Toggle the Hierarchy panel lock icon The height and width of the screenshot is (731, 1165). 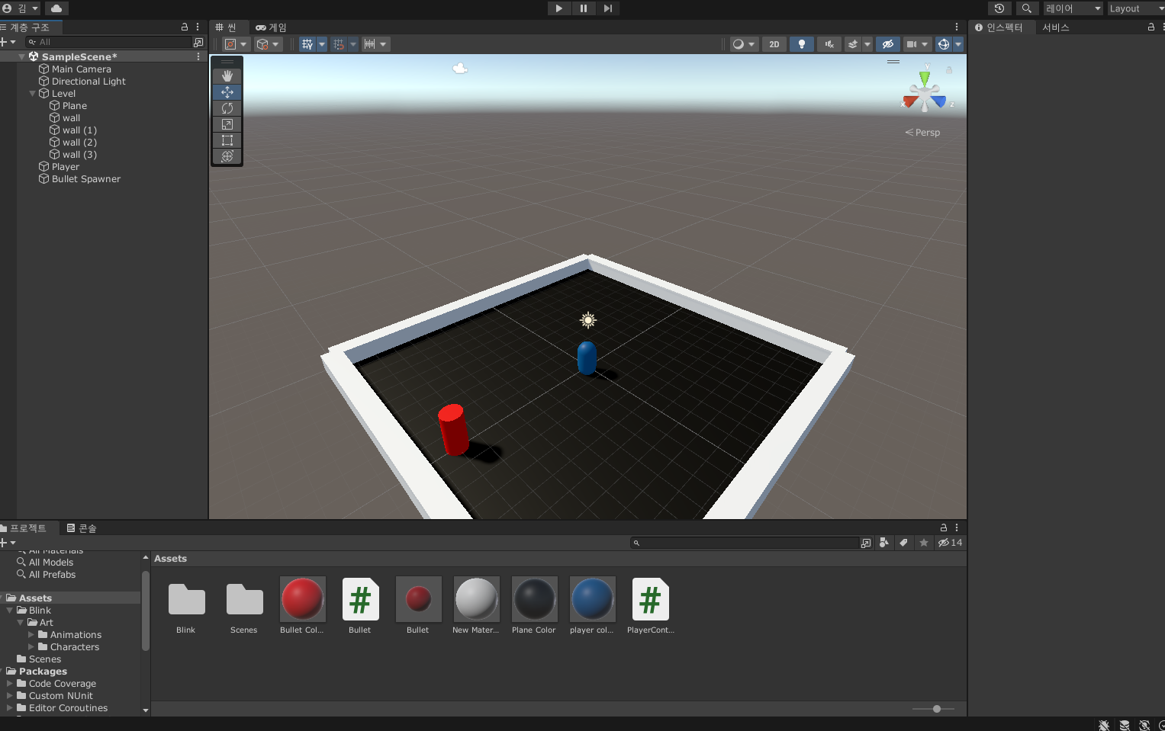coord(184,27)
